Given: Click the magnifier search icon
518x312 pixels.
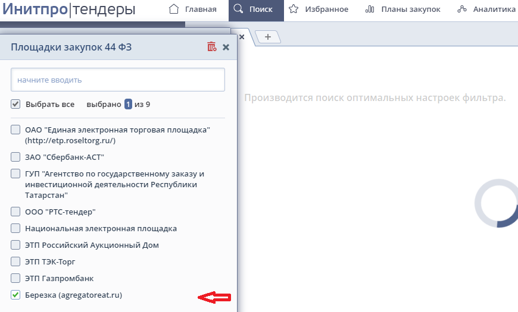Looking at the screenshot, I should click(238, 8).
